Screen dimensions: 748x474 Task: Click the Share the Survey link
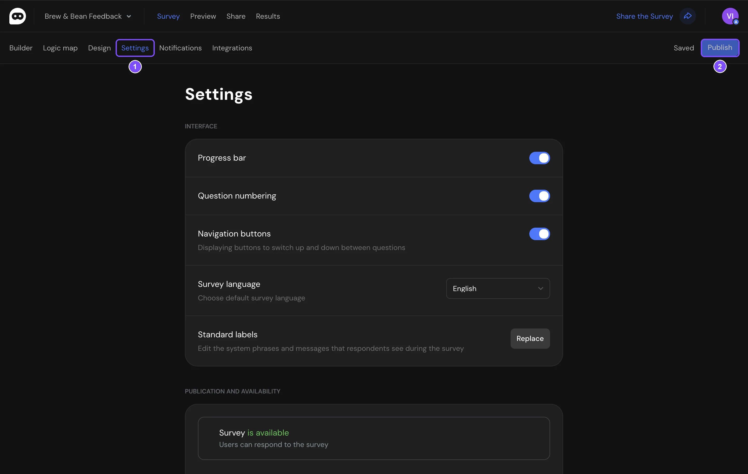click(x=644, y=16)
